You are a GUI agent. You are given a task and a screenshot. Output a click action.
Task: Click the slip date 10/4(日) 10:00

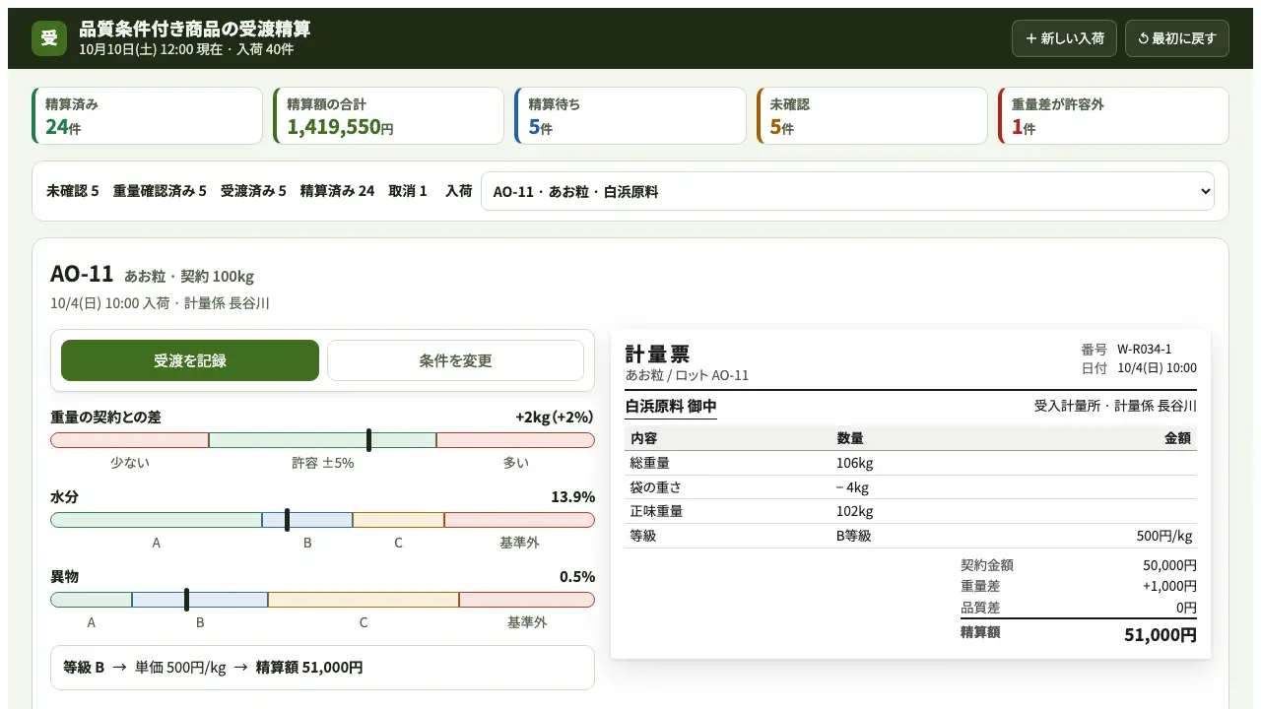(x=1158, y=368)
